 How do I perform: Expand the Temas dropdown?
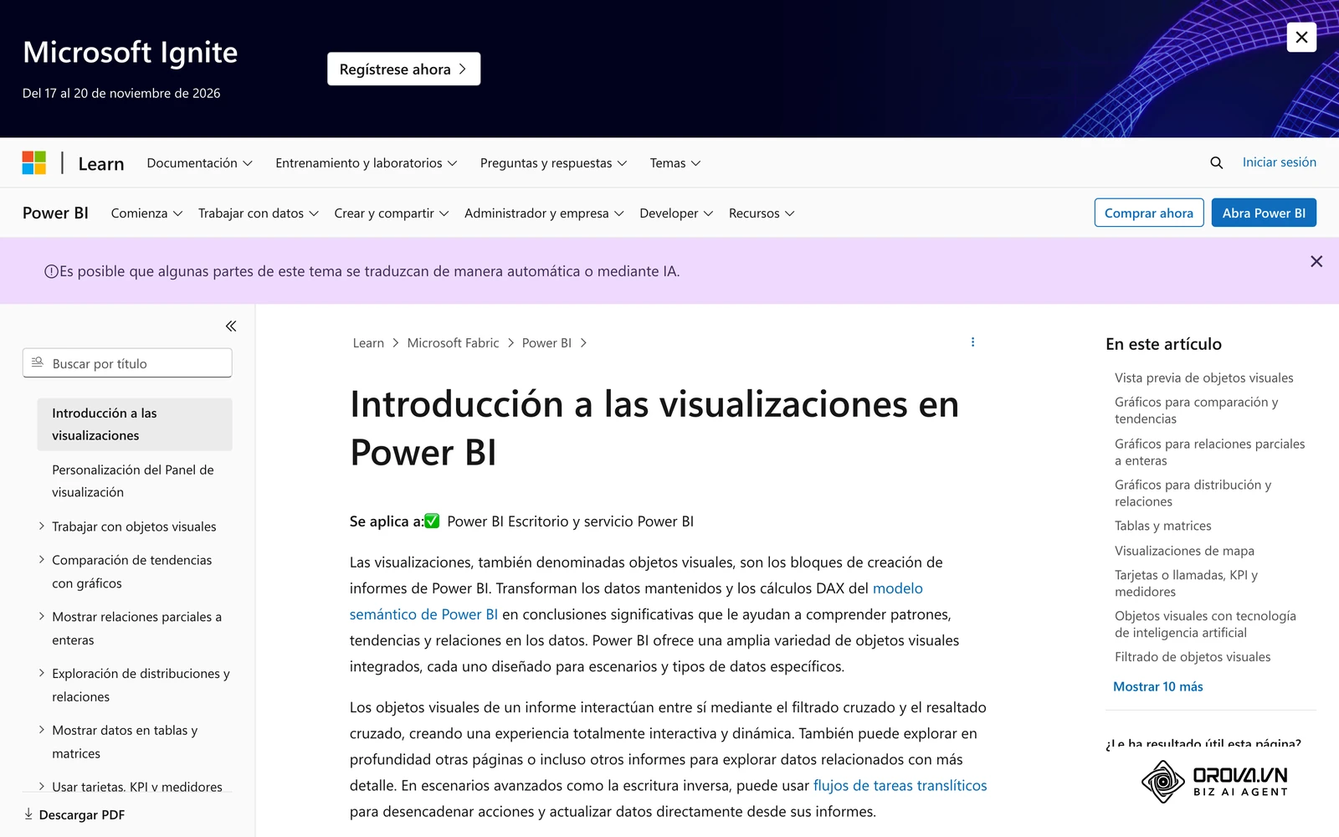(675, 162)
